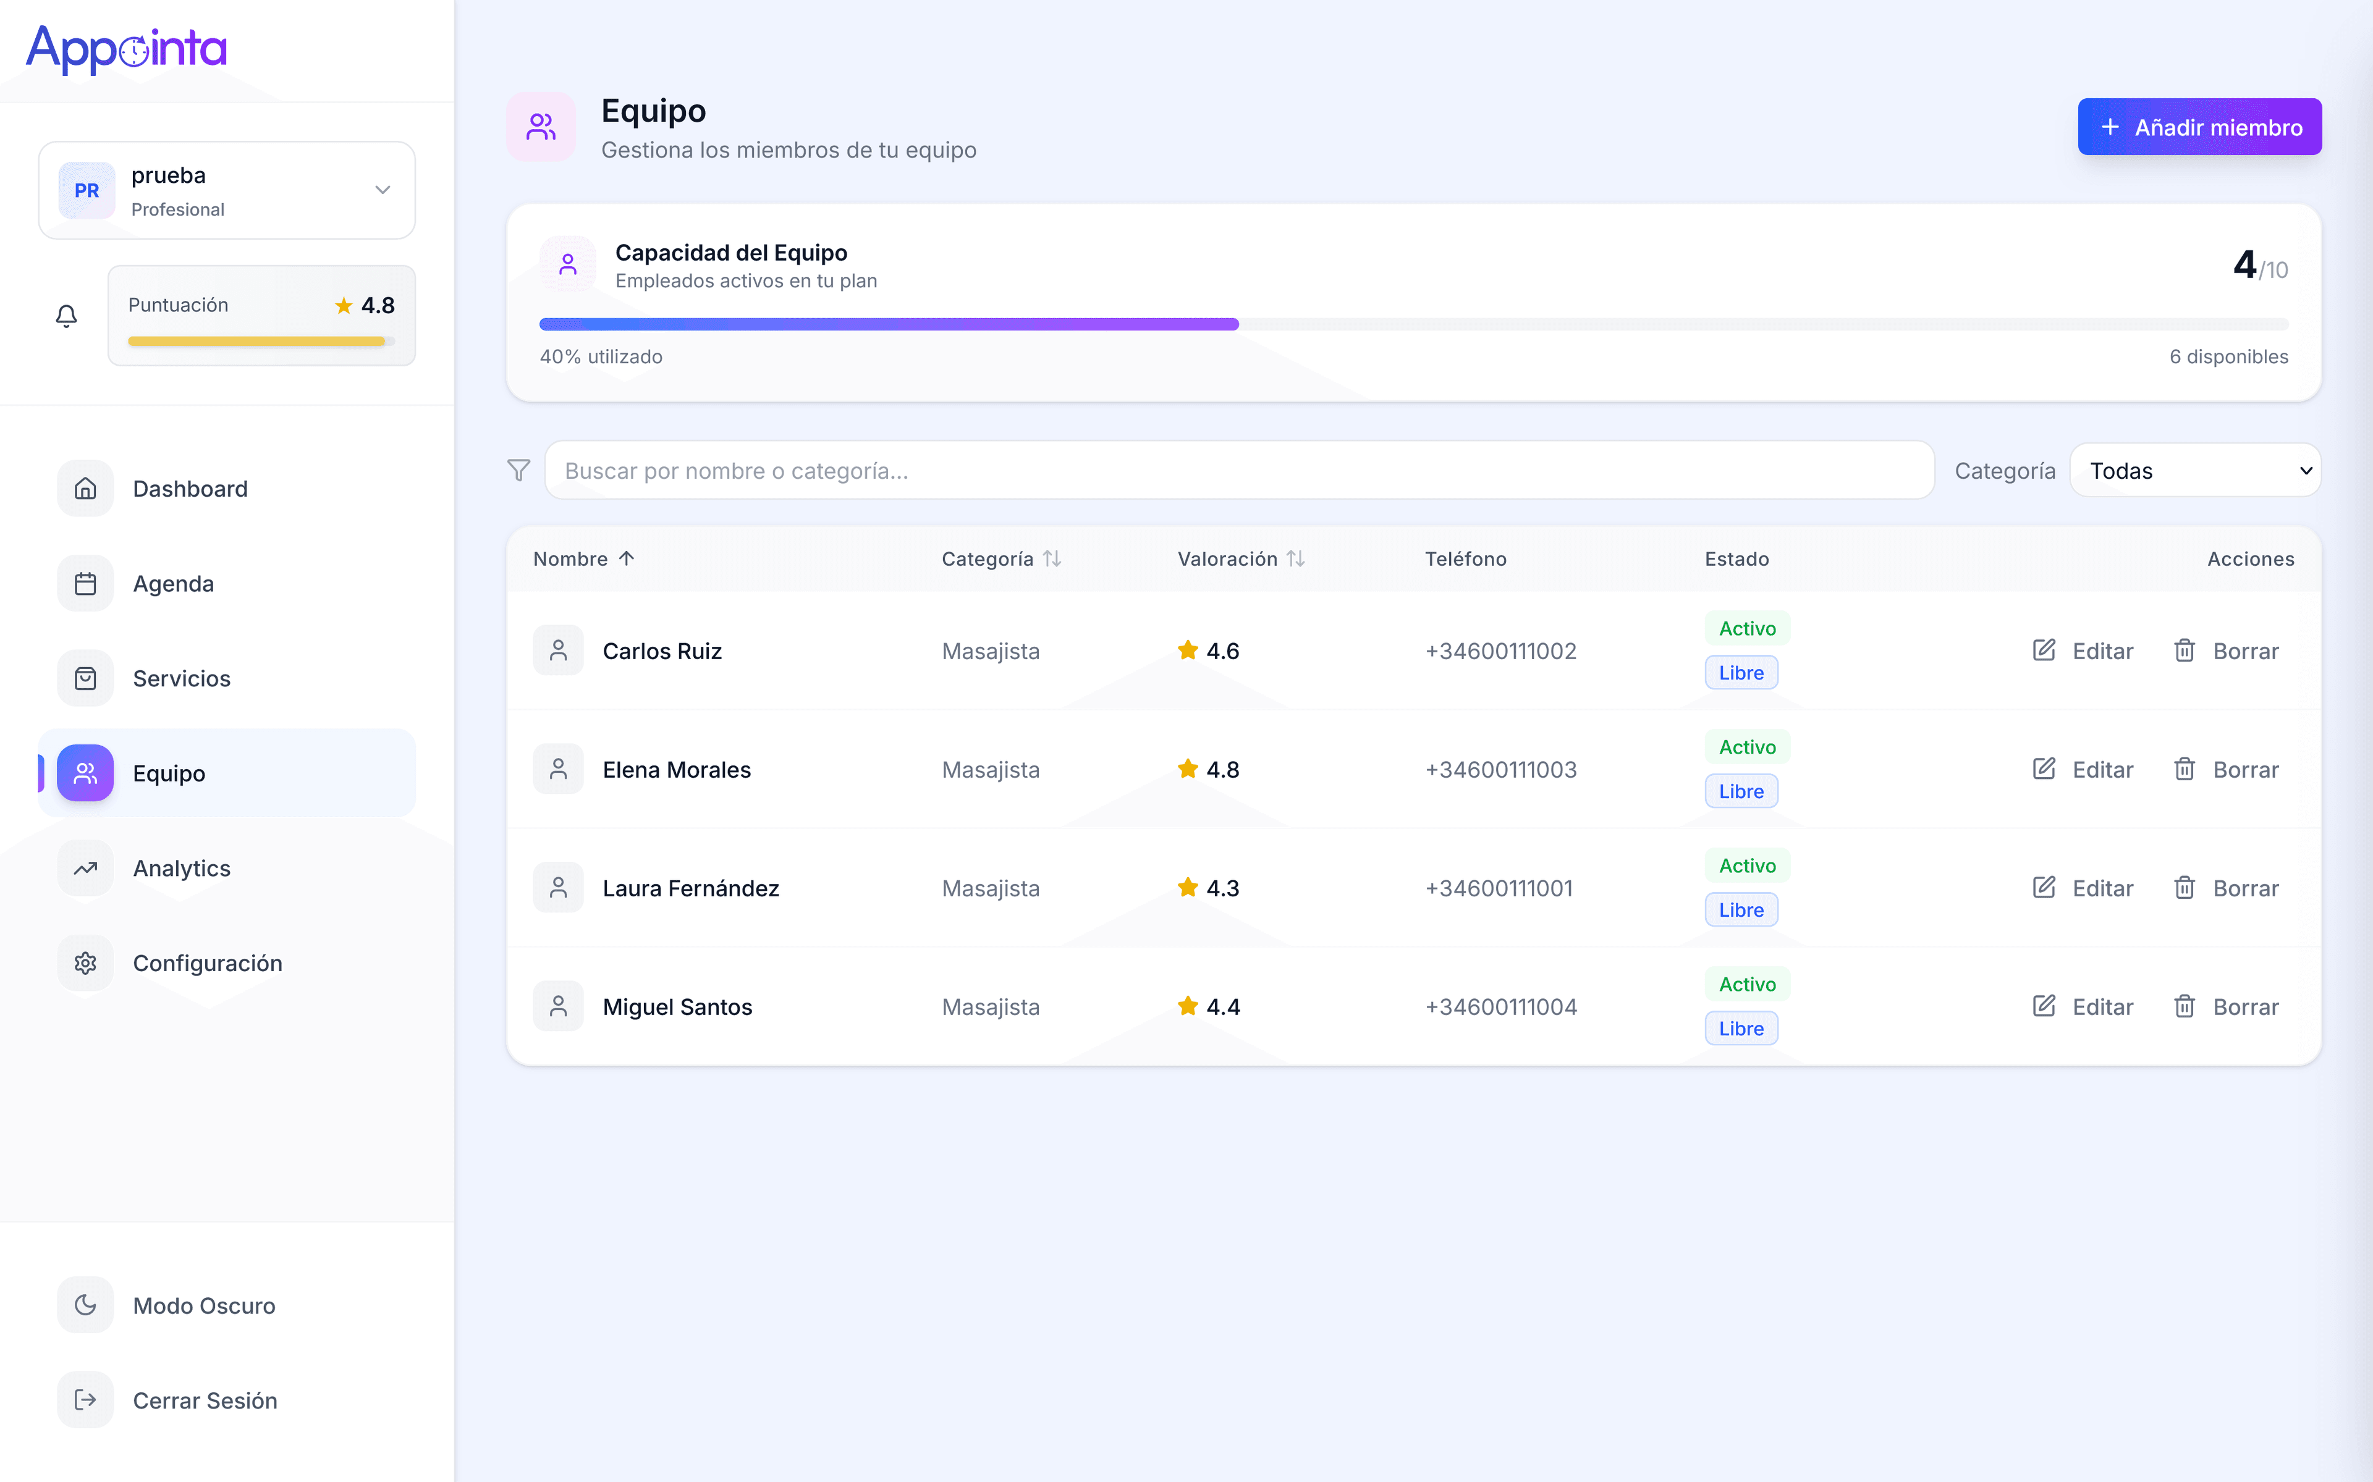The image size is (2373, 1482).
Task: Open Dashboard in sidebar
Action: (226, 488)
